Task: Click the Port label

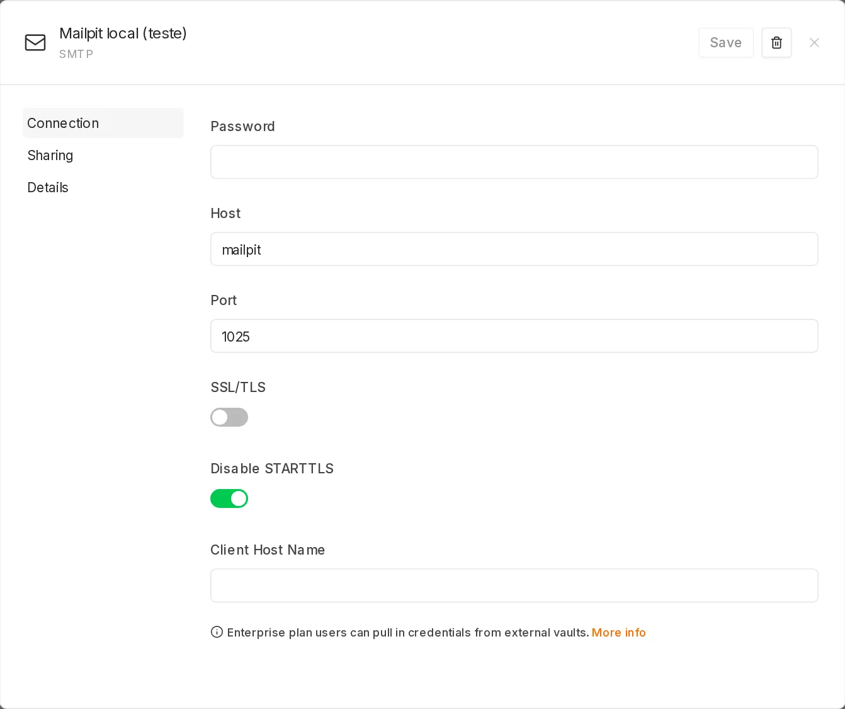Action: [224, 300]
